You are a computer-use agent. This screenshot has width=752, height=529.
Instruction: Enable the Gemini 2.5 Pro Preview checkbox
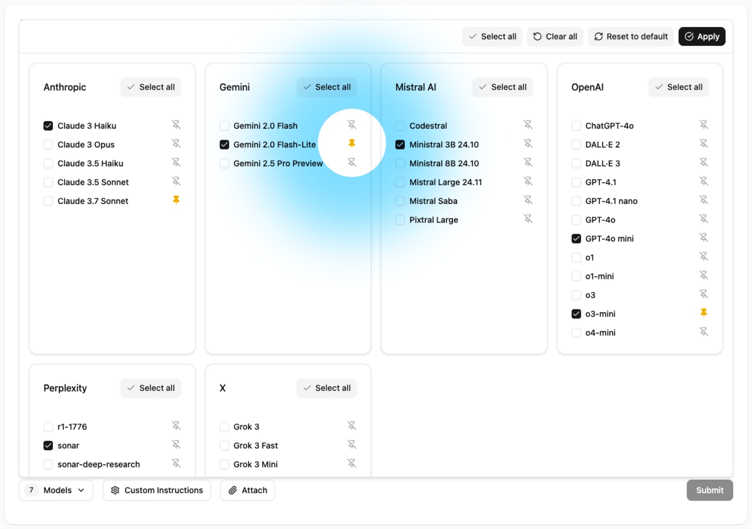coord(224,163)
